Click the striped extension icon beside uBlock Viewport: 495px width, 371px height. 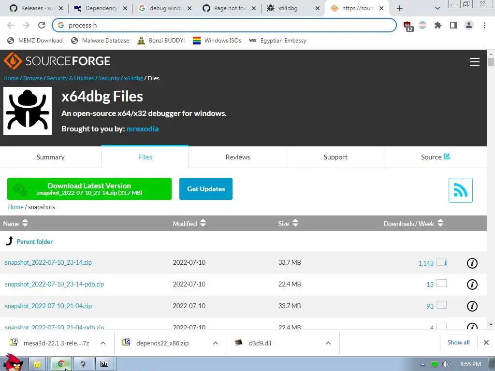[x=422, y=25]
